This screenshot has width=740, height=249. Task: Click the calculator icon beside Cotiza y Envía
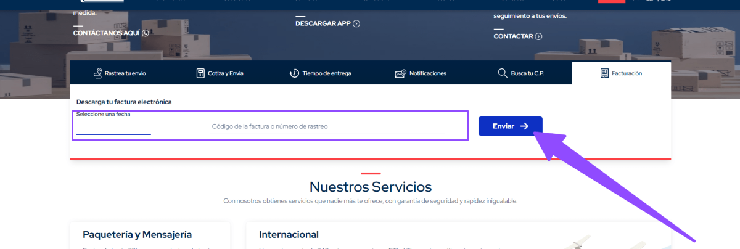tap(200, 73)
